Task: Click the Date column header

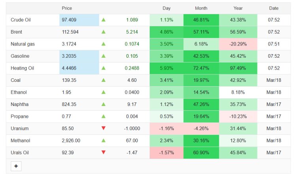Action: point(274,8)
